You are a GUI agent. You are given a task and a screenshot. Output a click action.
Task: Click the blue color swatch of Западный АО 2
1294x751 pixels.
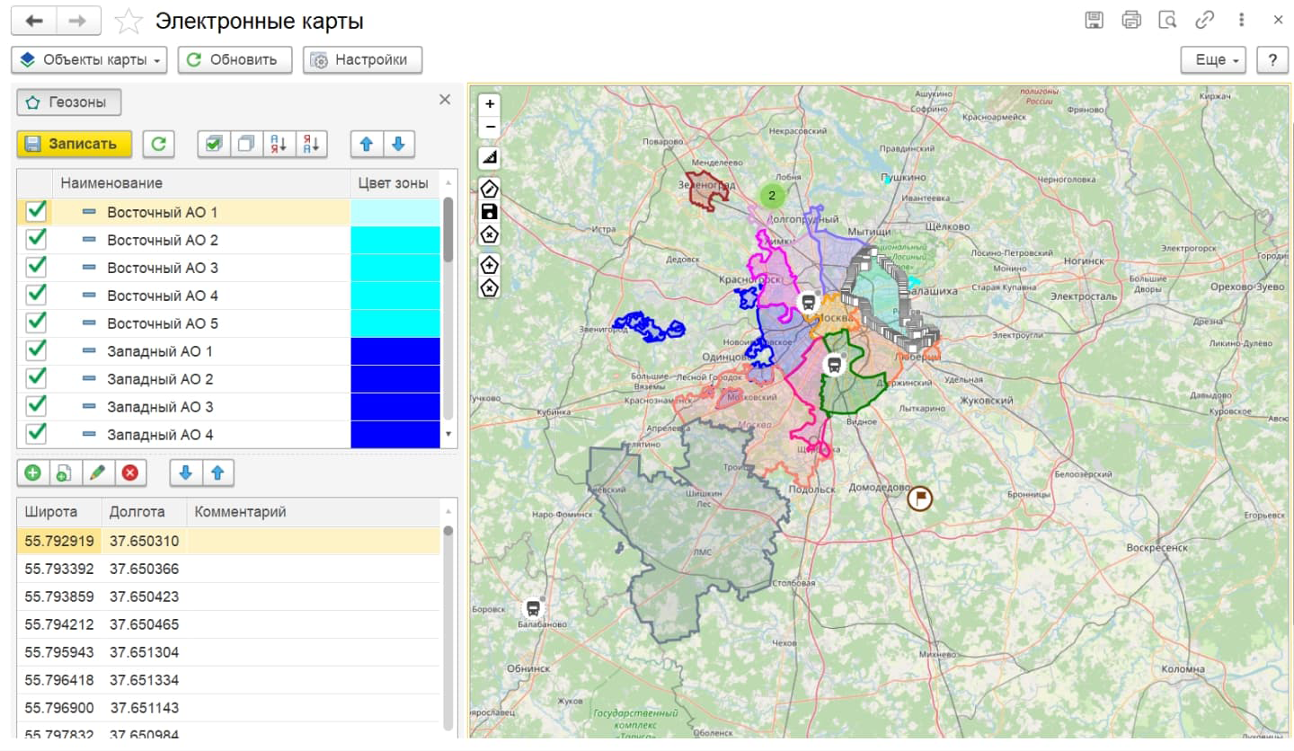point(395,379)
